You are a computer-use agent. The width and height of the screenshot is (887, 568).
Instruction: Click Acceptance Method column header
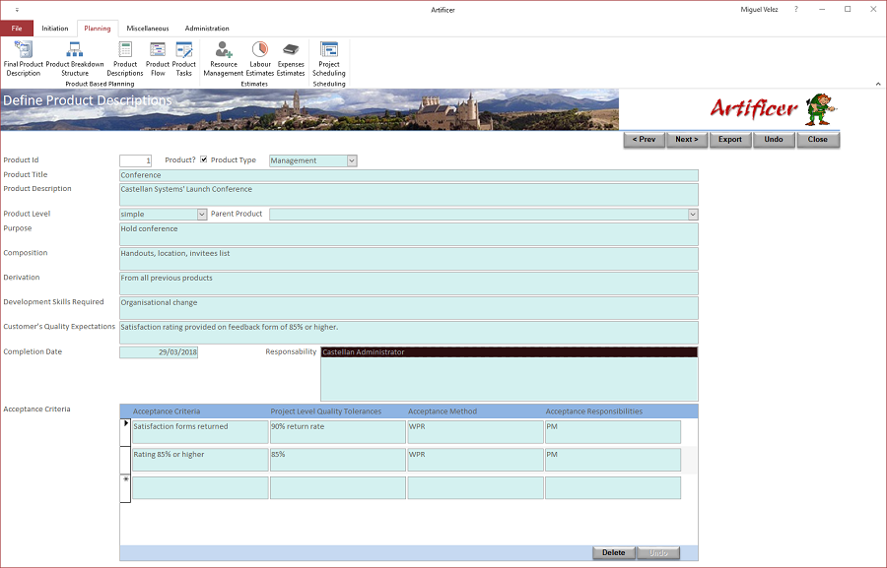pos(443,411)
